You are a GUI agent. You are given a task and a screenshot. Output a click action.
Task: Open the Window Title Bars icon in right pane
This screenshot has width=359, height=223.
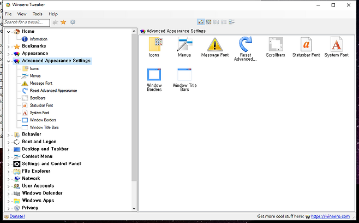(184, 75)
